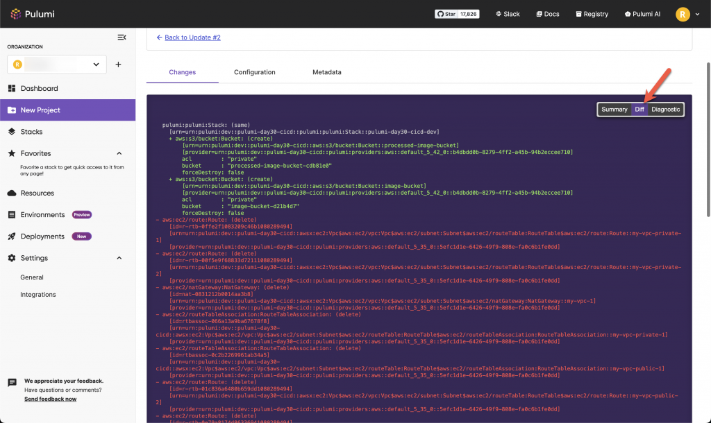
Task: Click the New Project folder icon
Action: 12,110
